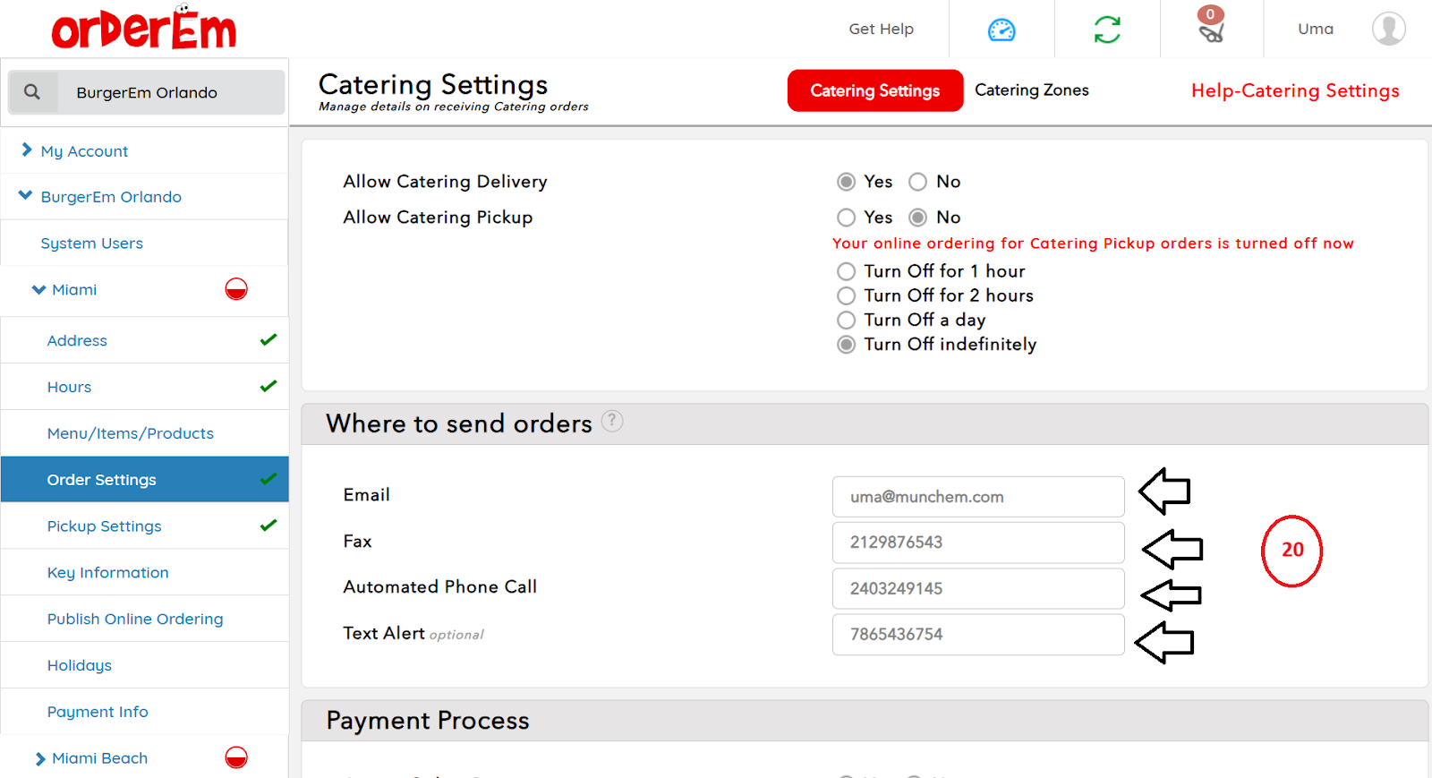Select Yes for Allow Catering Pickup
This screenshot has width=1432, height=778.
pyautogui.click(x=846, y=218)
